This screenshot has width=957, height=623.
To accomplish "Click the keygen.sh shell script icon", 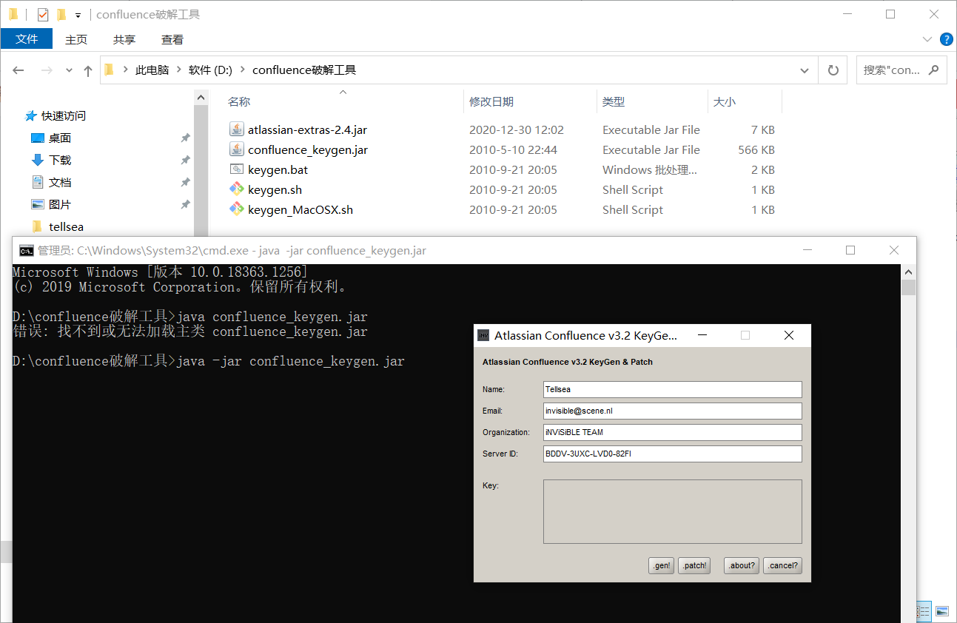I will point(237,189).
